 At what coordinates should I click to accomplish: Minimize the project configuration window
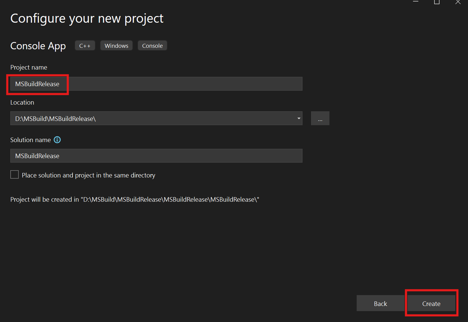pyautogui.click(x=416, y=2)
